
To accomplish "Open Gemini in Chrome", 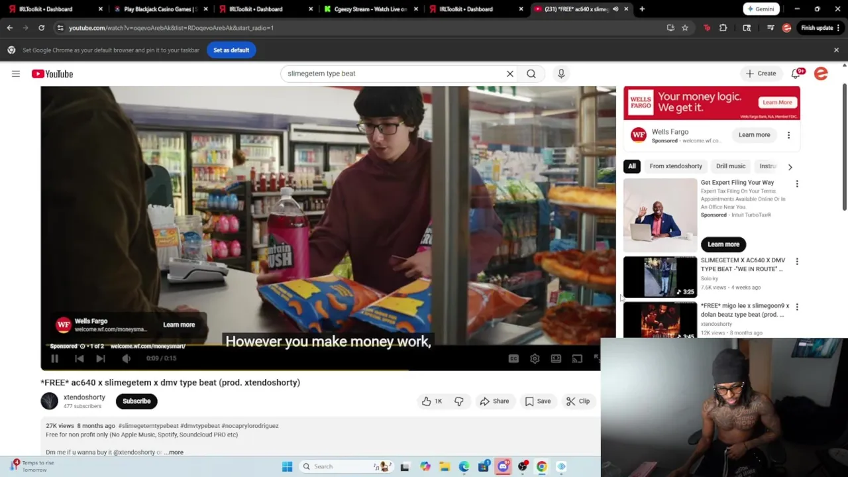I will (x=760, y=9).
